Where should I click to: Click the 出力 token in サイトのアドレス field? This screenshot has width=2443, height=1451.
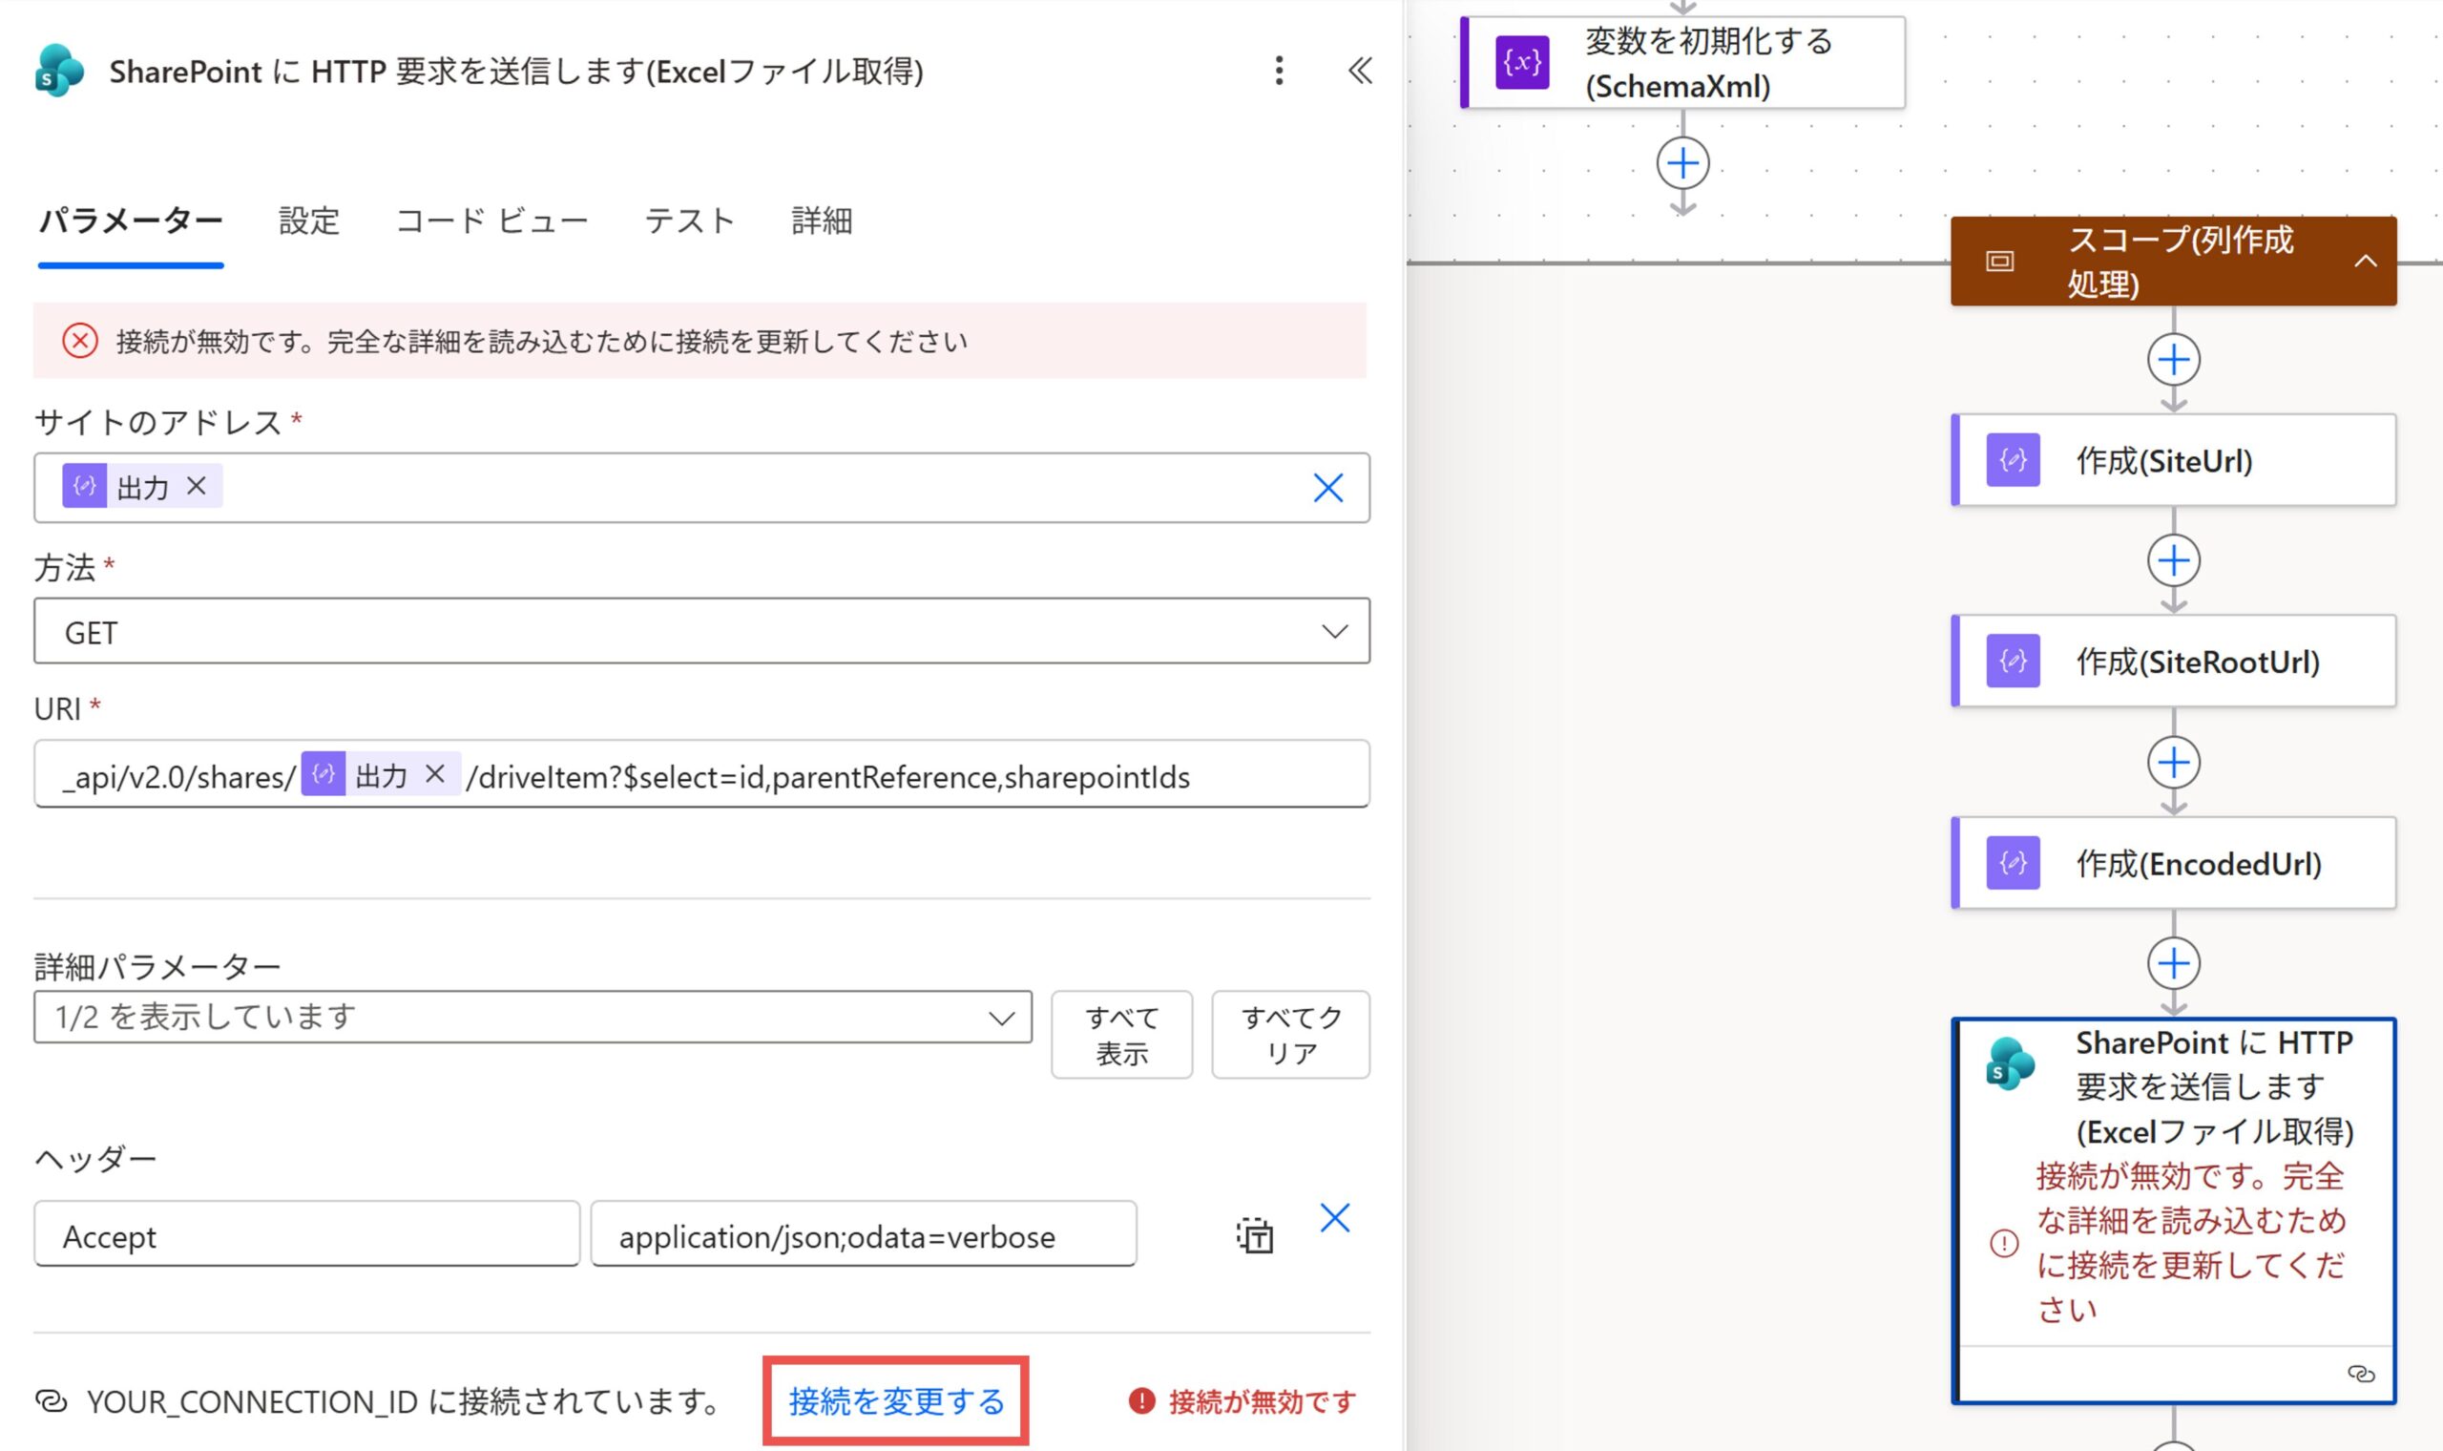pyautogui.click(x=143, y=486)
